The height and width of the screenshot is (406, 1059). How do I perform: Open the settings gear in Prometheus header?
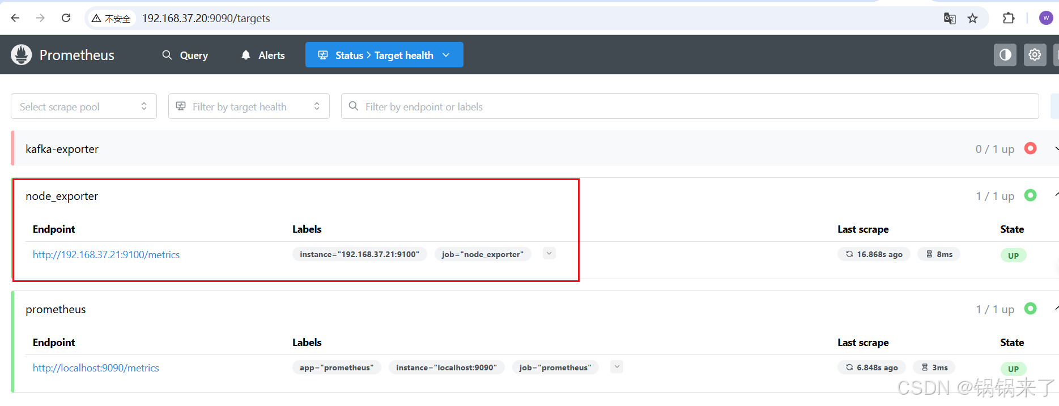1035,55
